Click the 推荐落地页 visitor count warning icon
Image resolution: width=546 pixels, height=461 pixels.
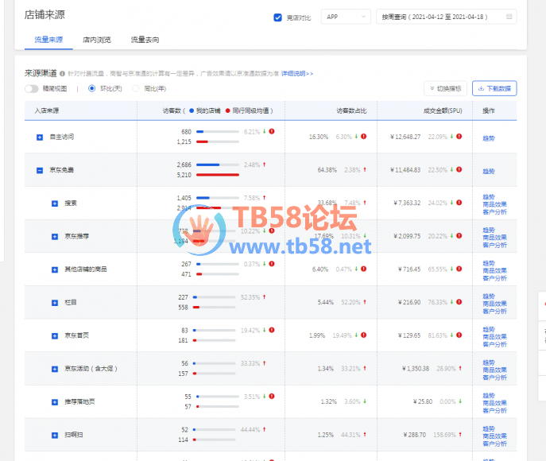pyautogui.click(x=272, y=397)
